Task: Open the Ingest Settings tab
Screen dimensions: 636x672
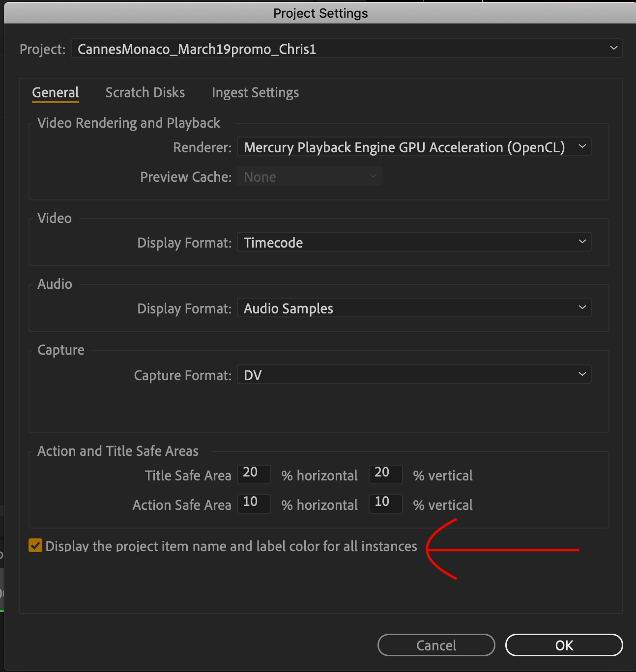Action: [x=255, y=92]
